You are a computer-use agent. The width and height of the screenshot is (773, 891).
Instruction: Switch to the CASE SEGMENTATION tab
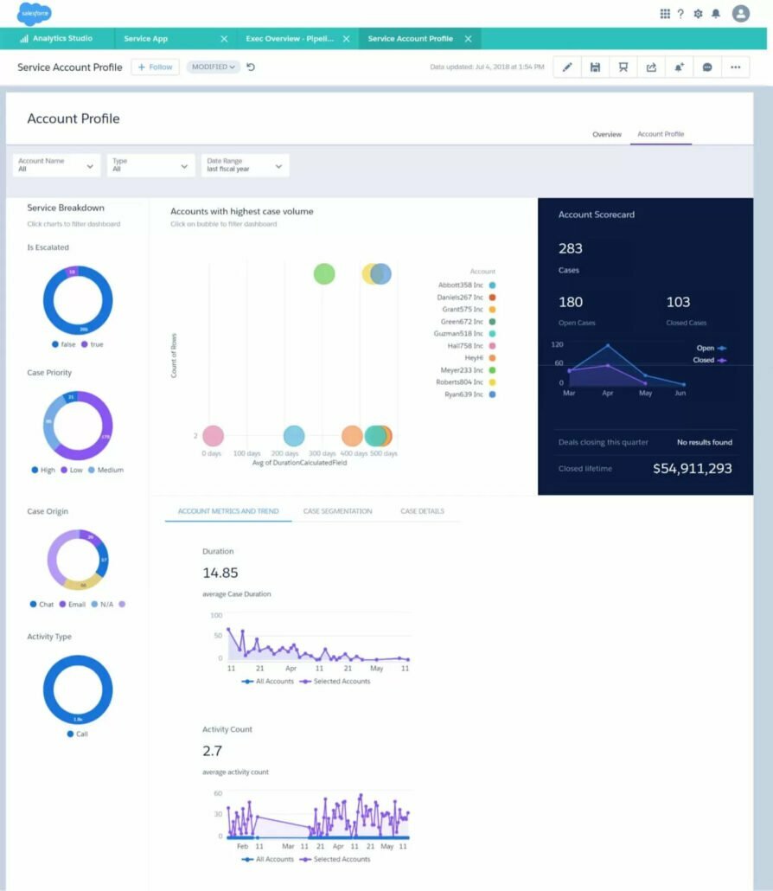(337, 511)
